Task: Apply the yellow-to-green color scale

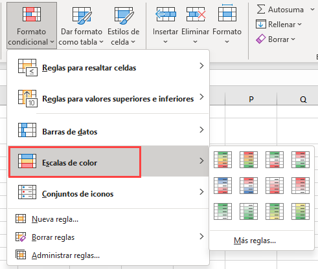Action: pos(301,211)
